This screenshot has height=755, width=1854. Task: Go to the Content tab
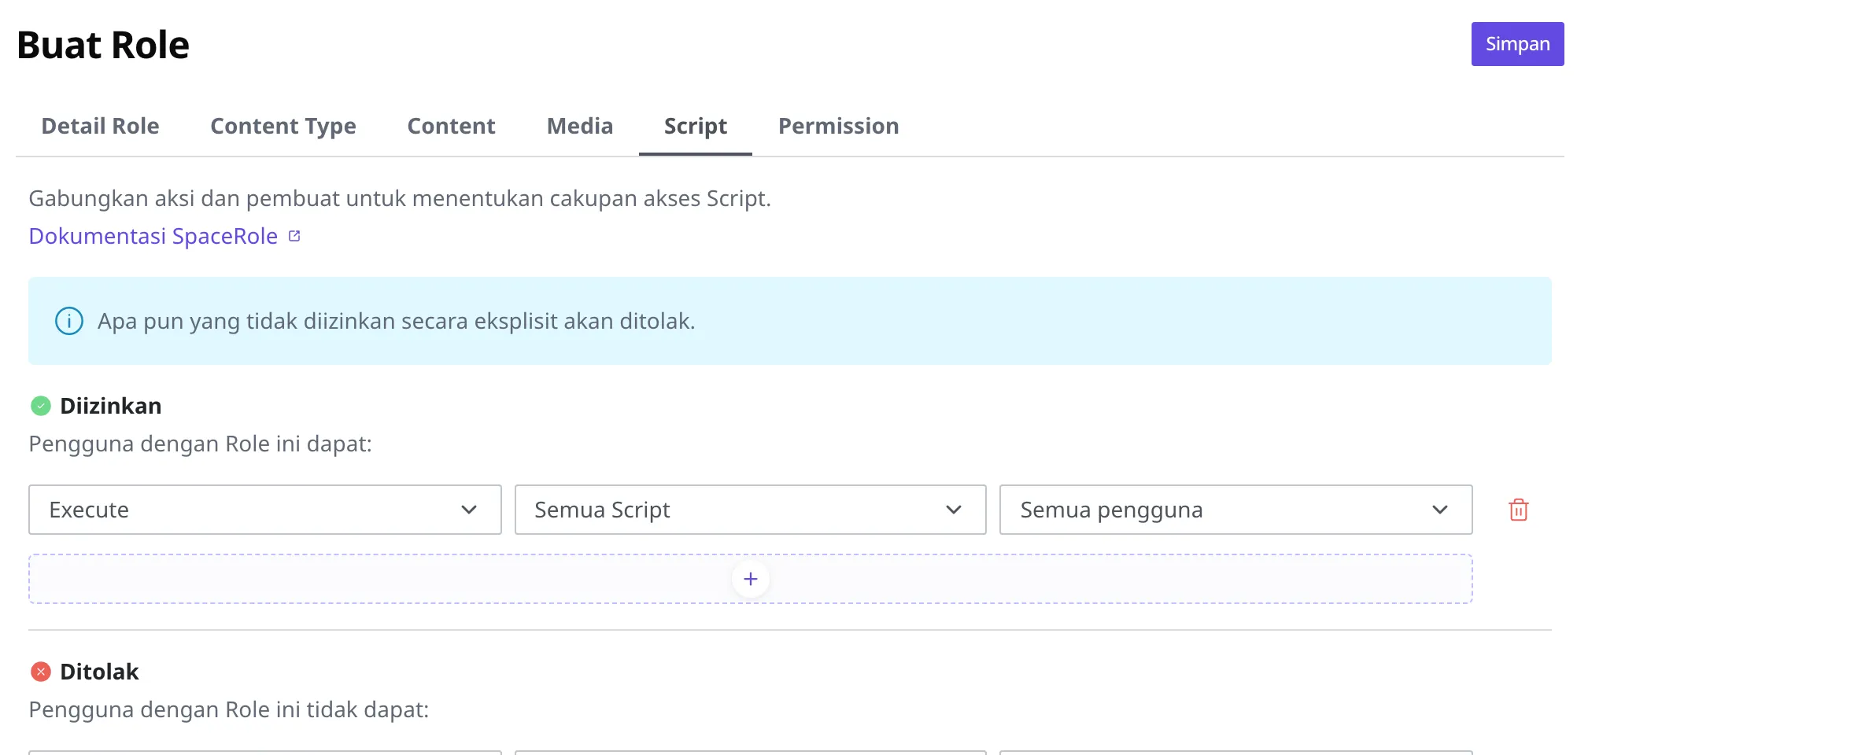pos(451,126)
